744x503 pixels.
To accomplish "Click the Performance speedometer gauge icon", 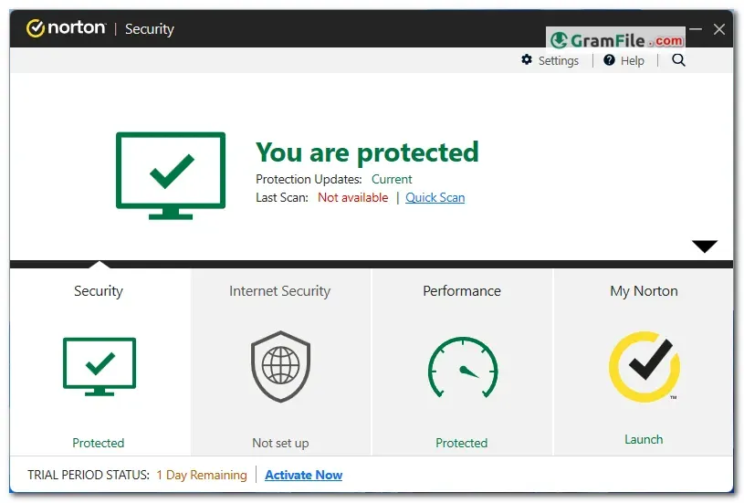I will (x=463, y=367).
